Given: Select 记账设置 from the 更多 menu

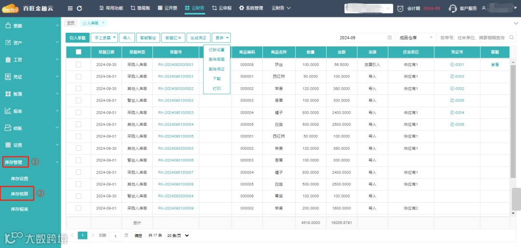Looking at the screenshot, I should pyautogui.click(x=217, y=50).
